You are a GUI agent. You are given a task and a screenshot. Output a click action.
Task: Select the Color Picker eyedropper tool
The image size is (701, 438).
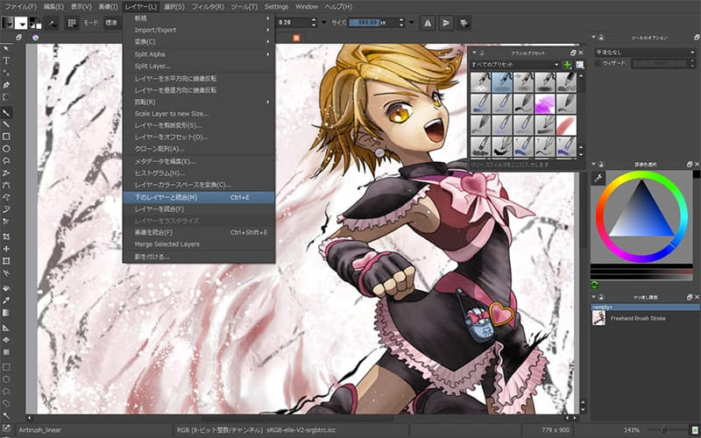pos(6,300)
